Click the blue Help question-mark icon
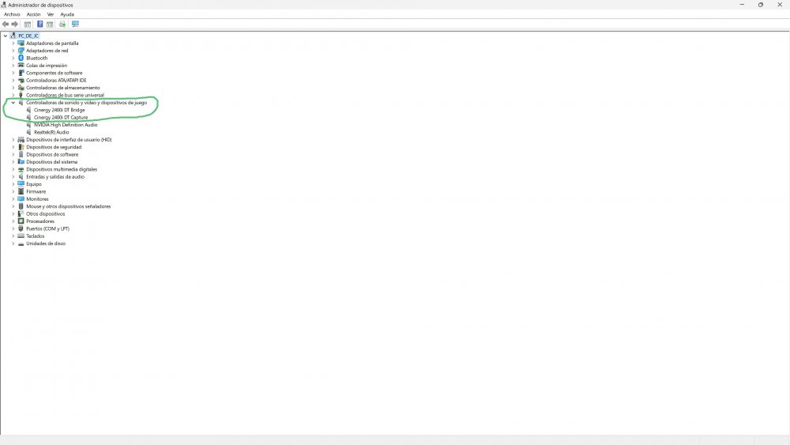 click(x=39, y=25)
